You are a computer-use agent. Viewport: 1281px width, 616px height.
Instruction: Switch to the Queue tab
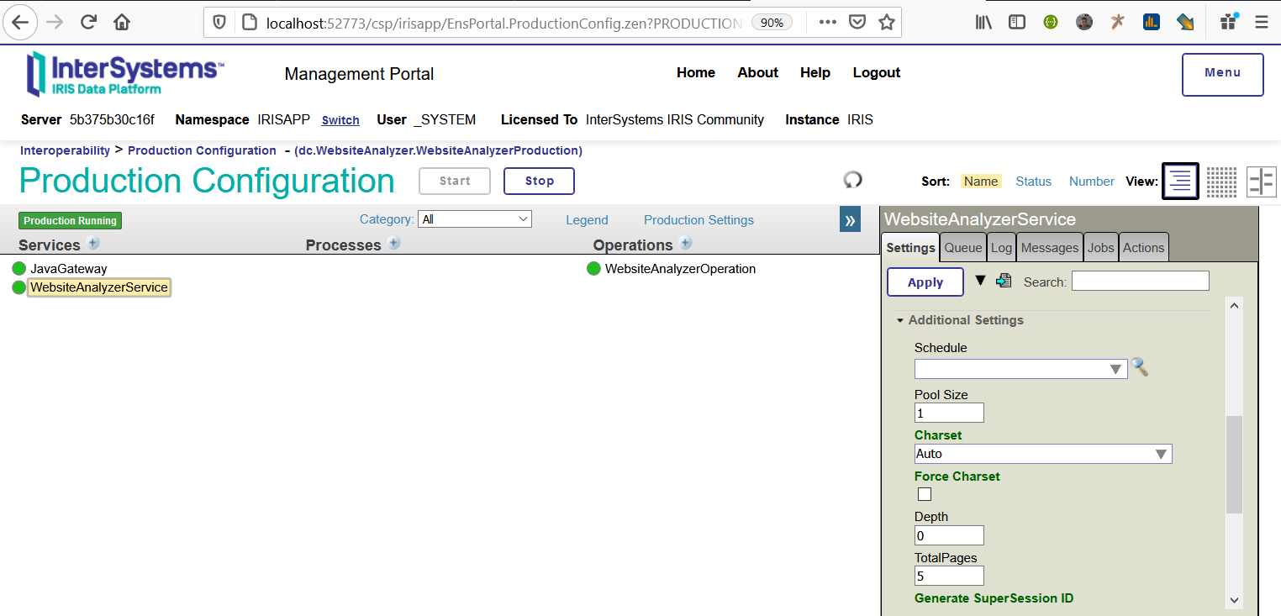click(962, 247)
